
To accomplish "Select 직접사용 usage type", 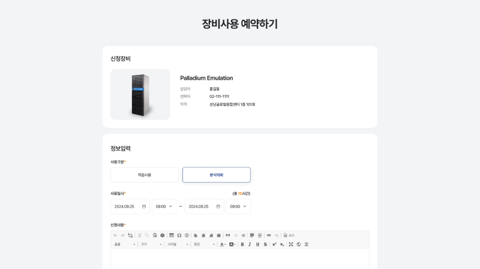I will click(145, 175).
